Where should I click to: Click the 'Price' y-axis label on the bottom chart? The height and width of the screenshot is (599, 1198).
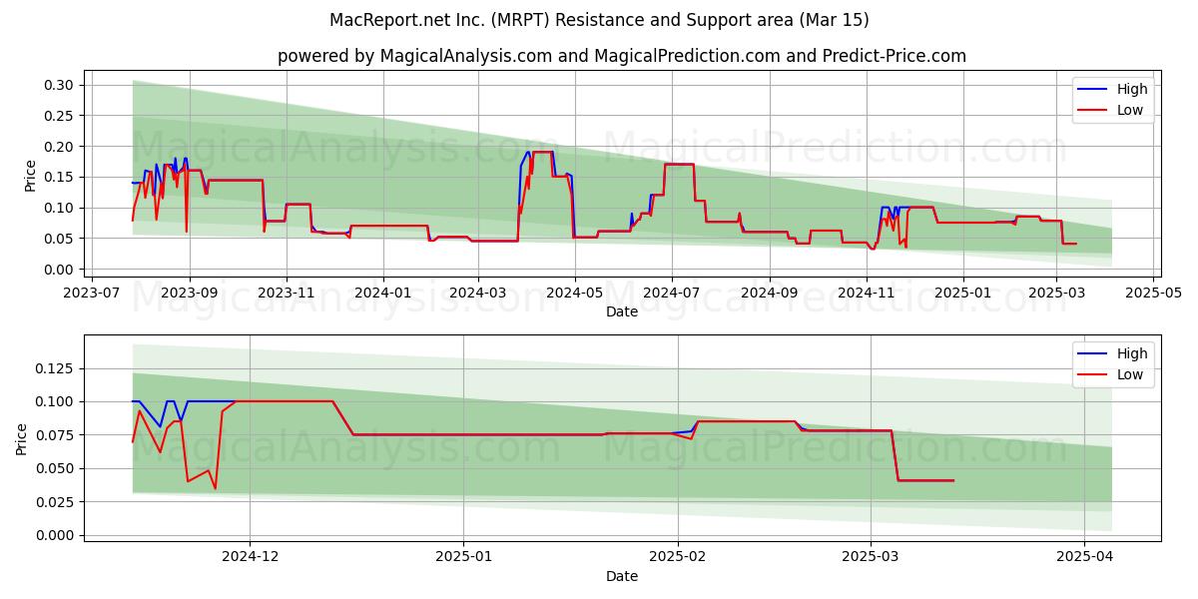[22, 438]
